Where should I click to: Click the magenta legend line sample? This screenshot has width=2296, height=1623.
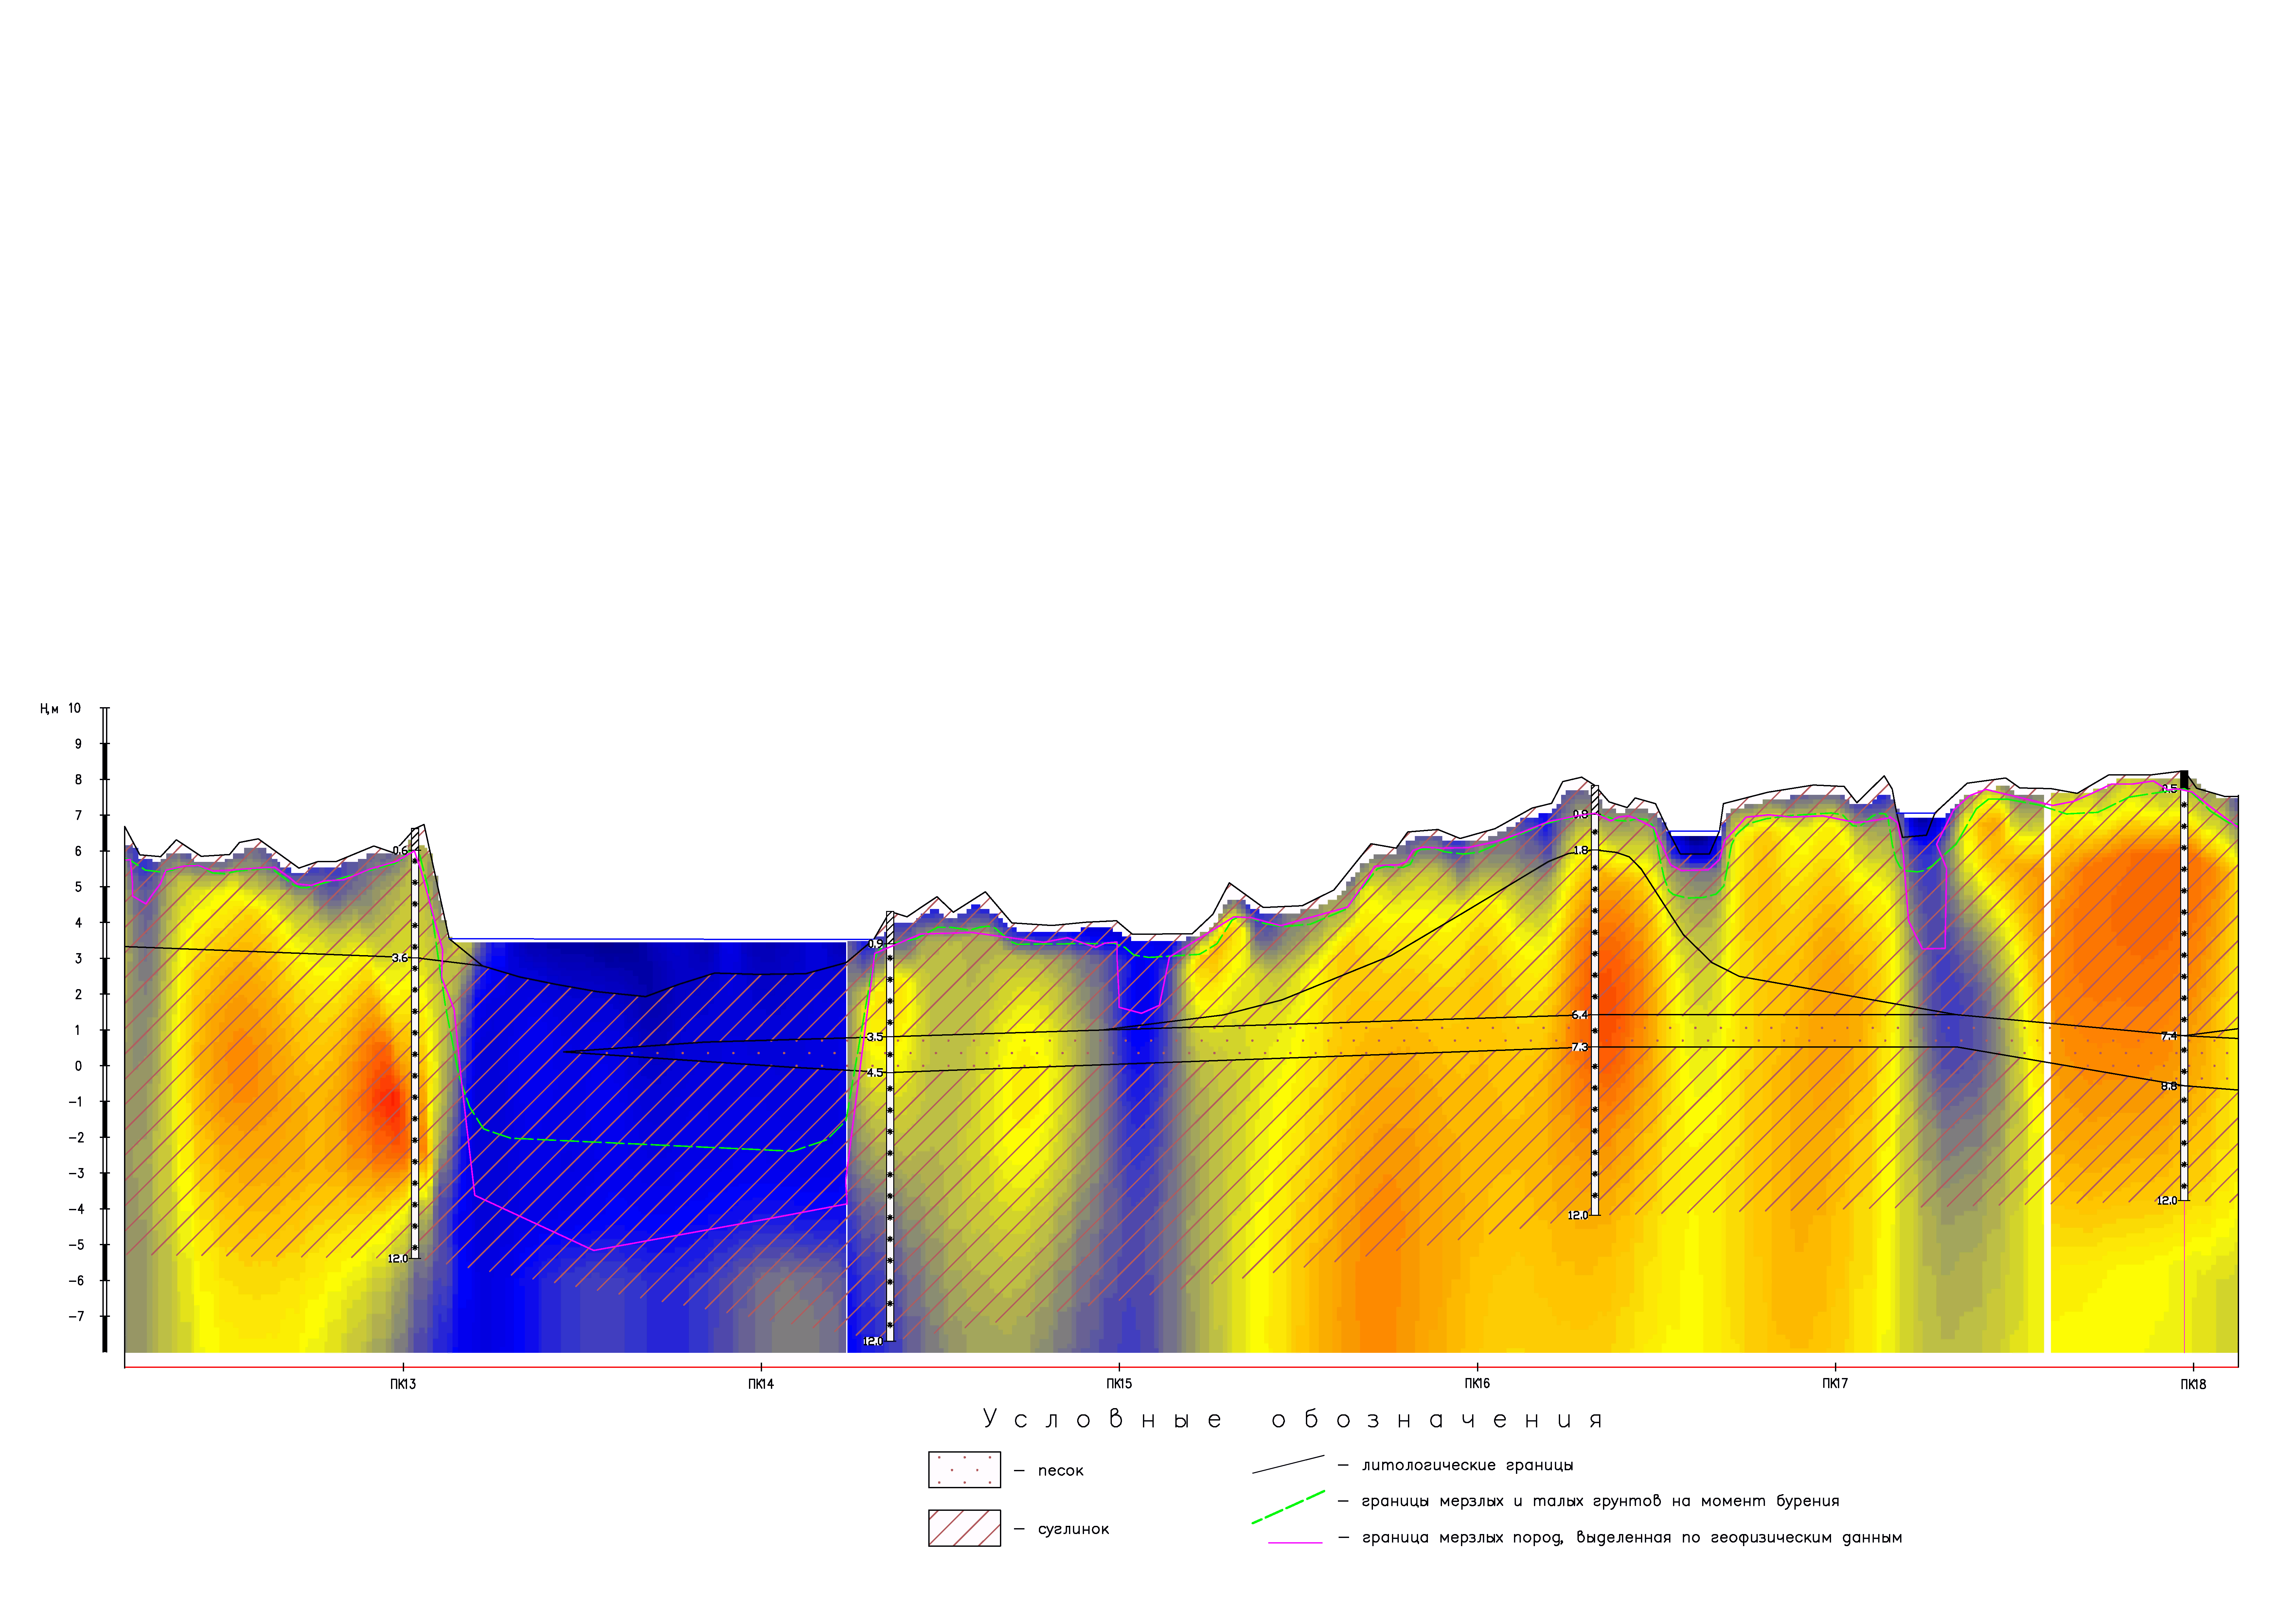tap(1295, 1543)
